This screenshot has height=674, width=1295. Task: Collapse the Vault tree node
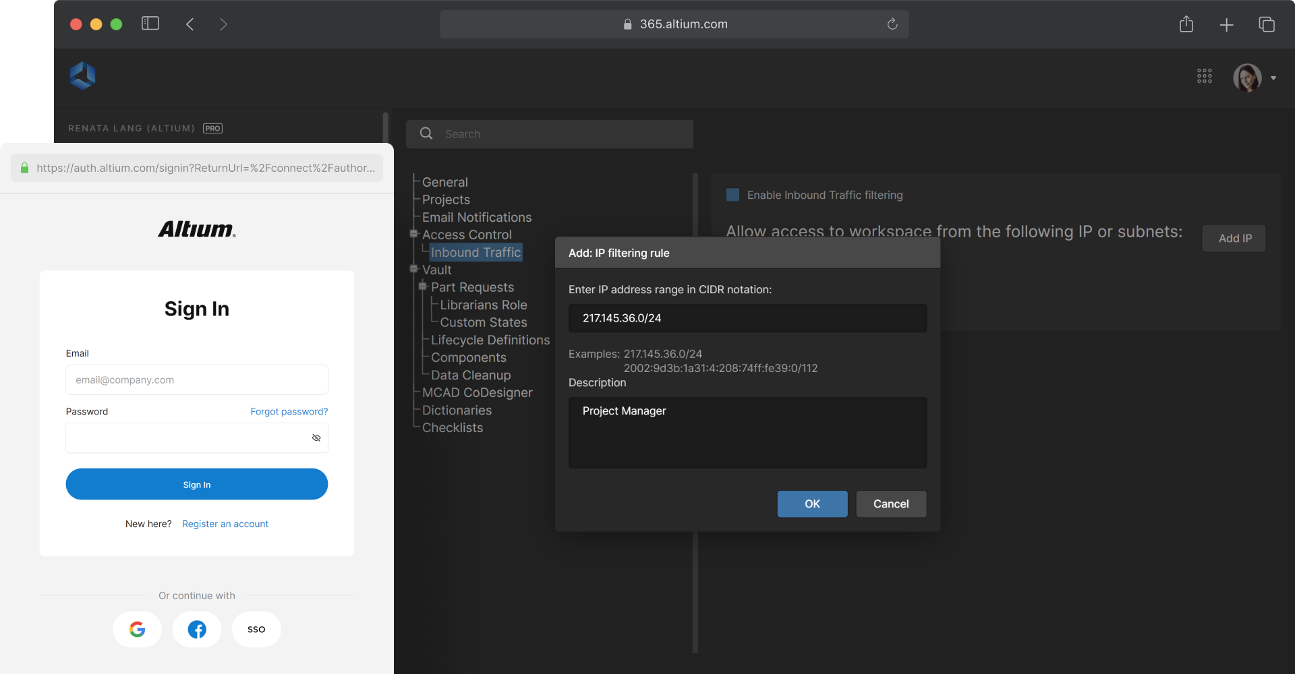click(x=414, y=269)
